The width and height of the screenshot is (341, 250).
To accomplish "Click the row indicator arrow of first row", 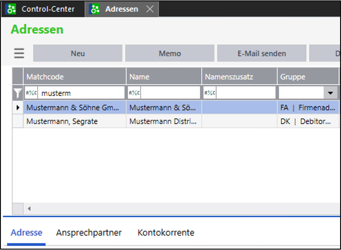I will (18, 108).
